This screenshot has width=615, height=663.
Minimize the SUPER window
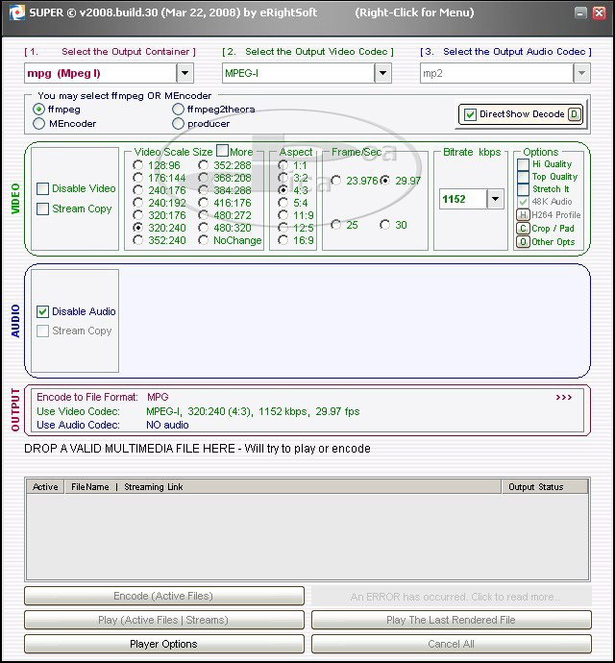coord(581,13)
